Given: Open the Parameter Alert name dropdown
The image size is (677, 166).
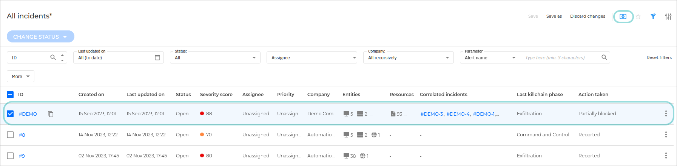Looking at the screenshot, I should click(x=490, y=57).
